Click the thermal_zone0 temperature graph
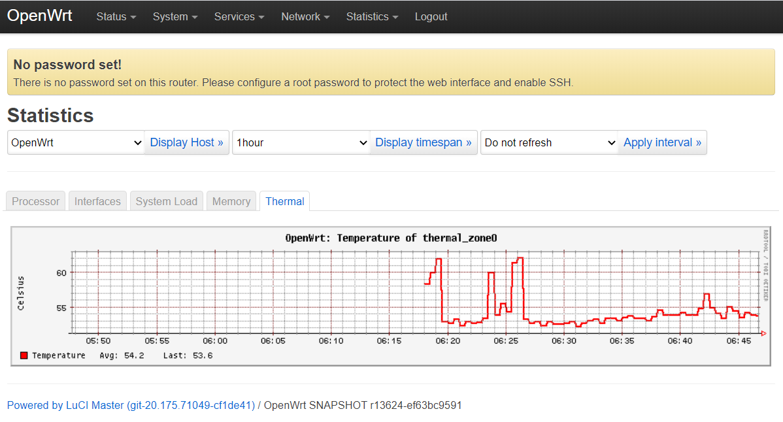 click(x=391, y=297)
